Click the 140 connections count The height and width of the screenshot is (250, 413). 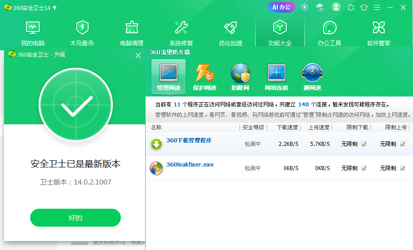[303, 105]
